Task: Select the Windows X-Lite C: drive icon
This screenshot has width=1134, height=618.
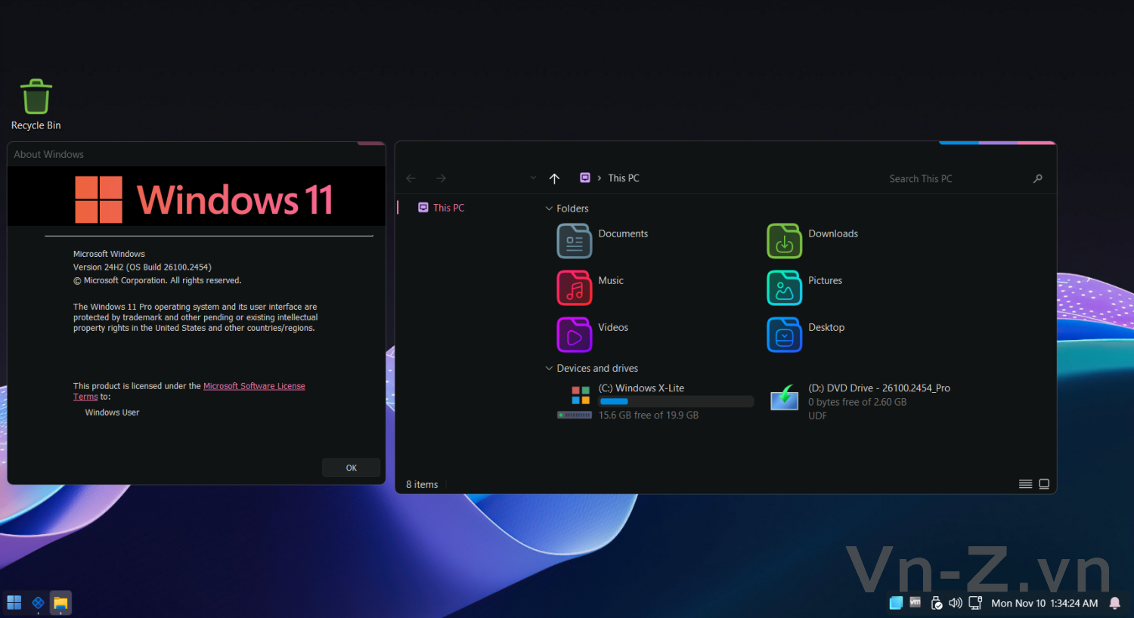Action: pyautogui.click(x=580, y=396)
